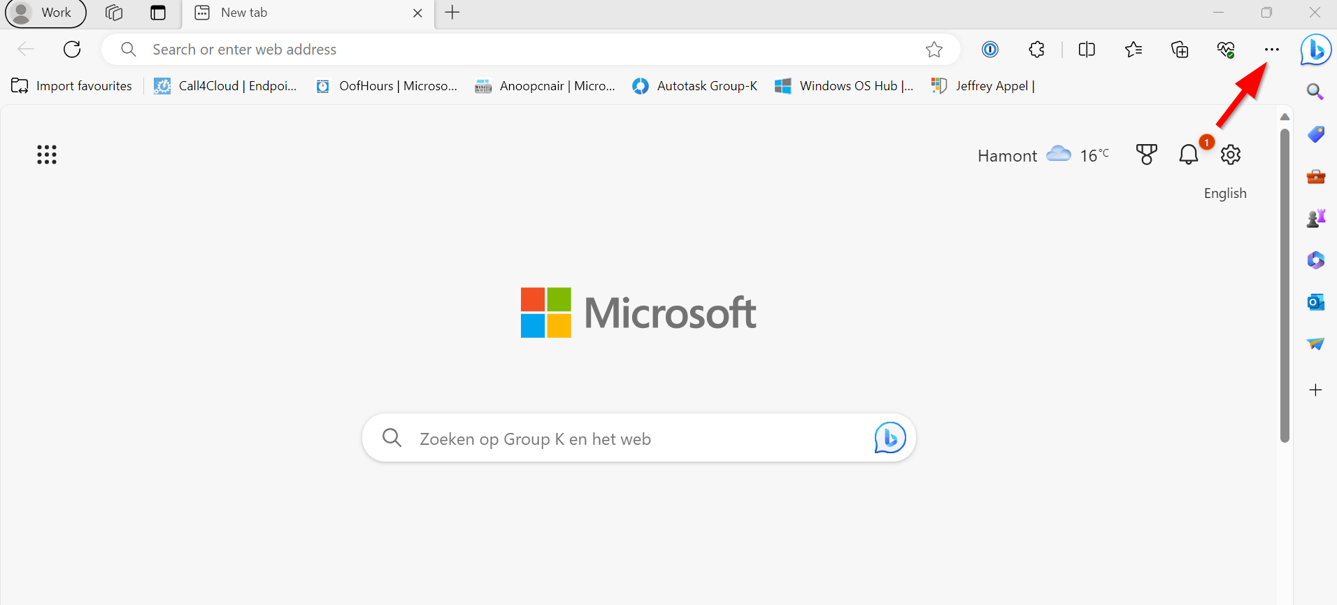
Task: Open the Rewards trophy icon
Action: click(x=1146, y=155)
